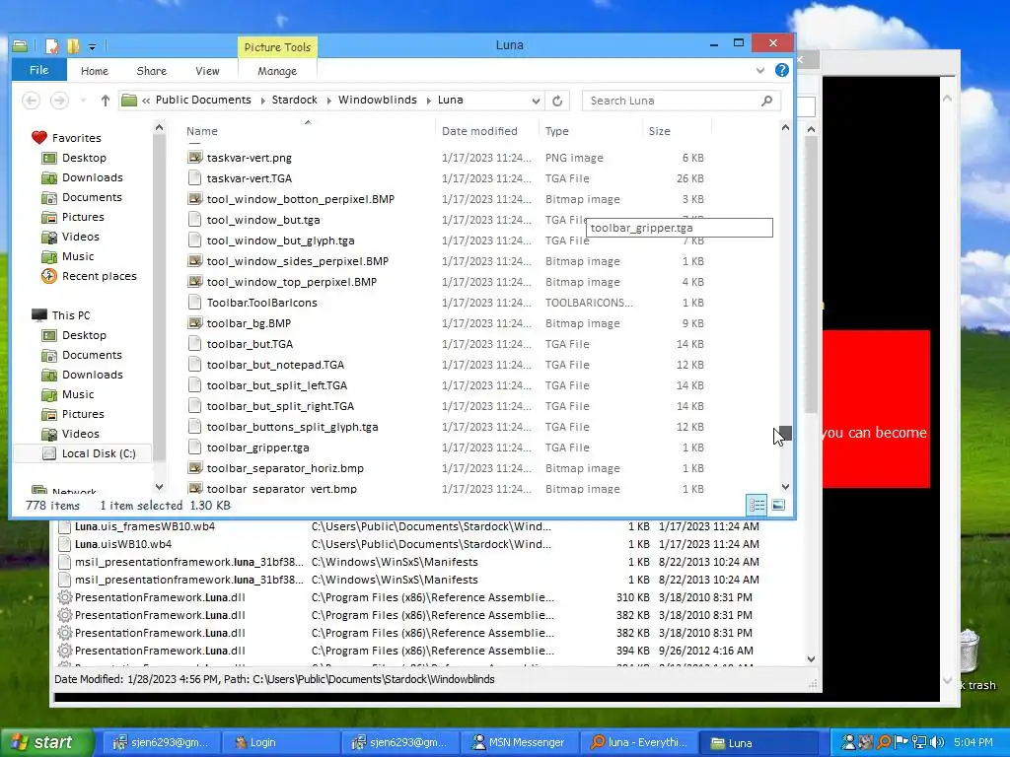Image resolution: width=1010 pixels, height=757 pixels.
Task: Click the file list scrollbar down arrow
Action: point(785,487)
